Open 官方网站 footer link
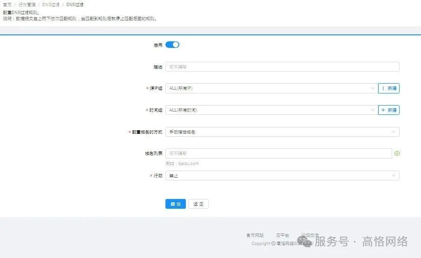Screen dimensions: 421x258 [x=255, y=235]
